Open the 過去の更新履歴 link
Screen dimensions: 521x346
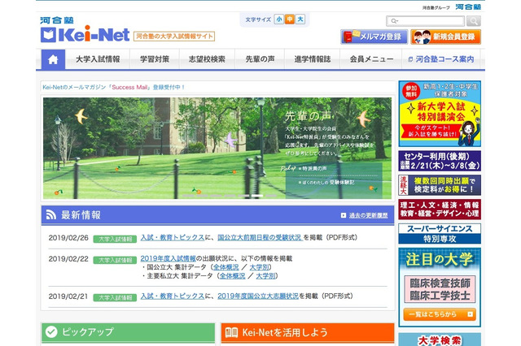pos(368,215)
